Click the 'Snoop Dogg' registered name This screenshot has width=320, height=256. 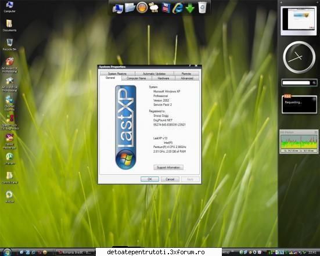(x=161, y=116)
